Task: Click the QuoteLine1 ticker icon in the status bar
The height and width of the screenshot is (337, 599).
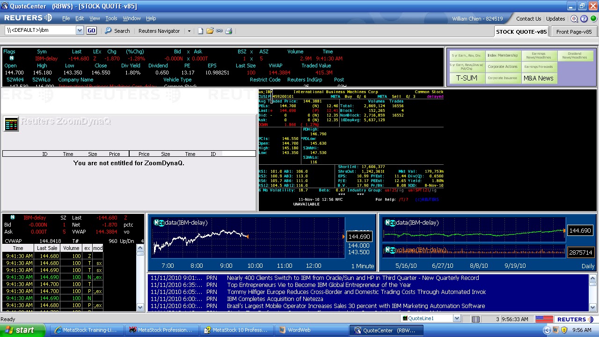Action: (404, 319)
